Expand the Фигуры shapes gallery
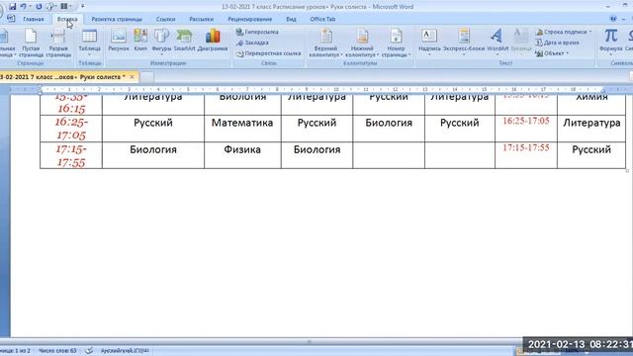This screenshot has height=356, width=633. (161, 43)
